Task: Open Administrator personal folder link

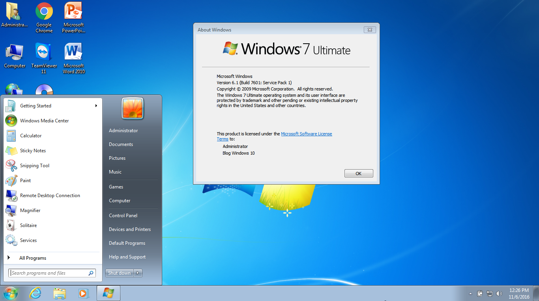Action: [x=124, y=131]
